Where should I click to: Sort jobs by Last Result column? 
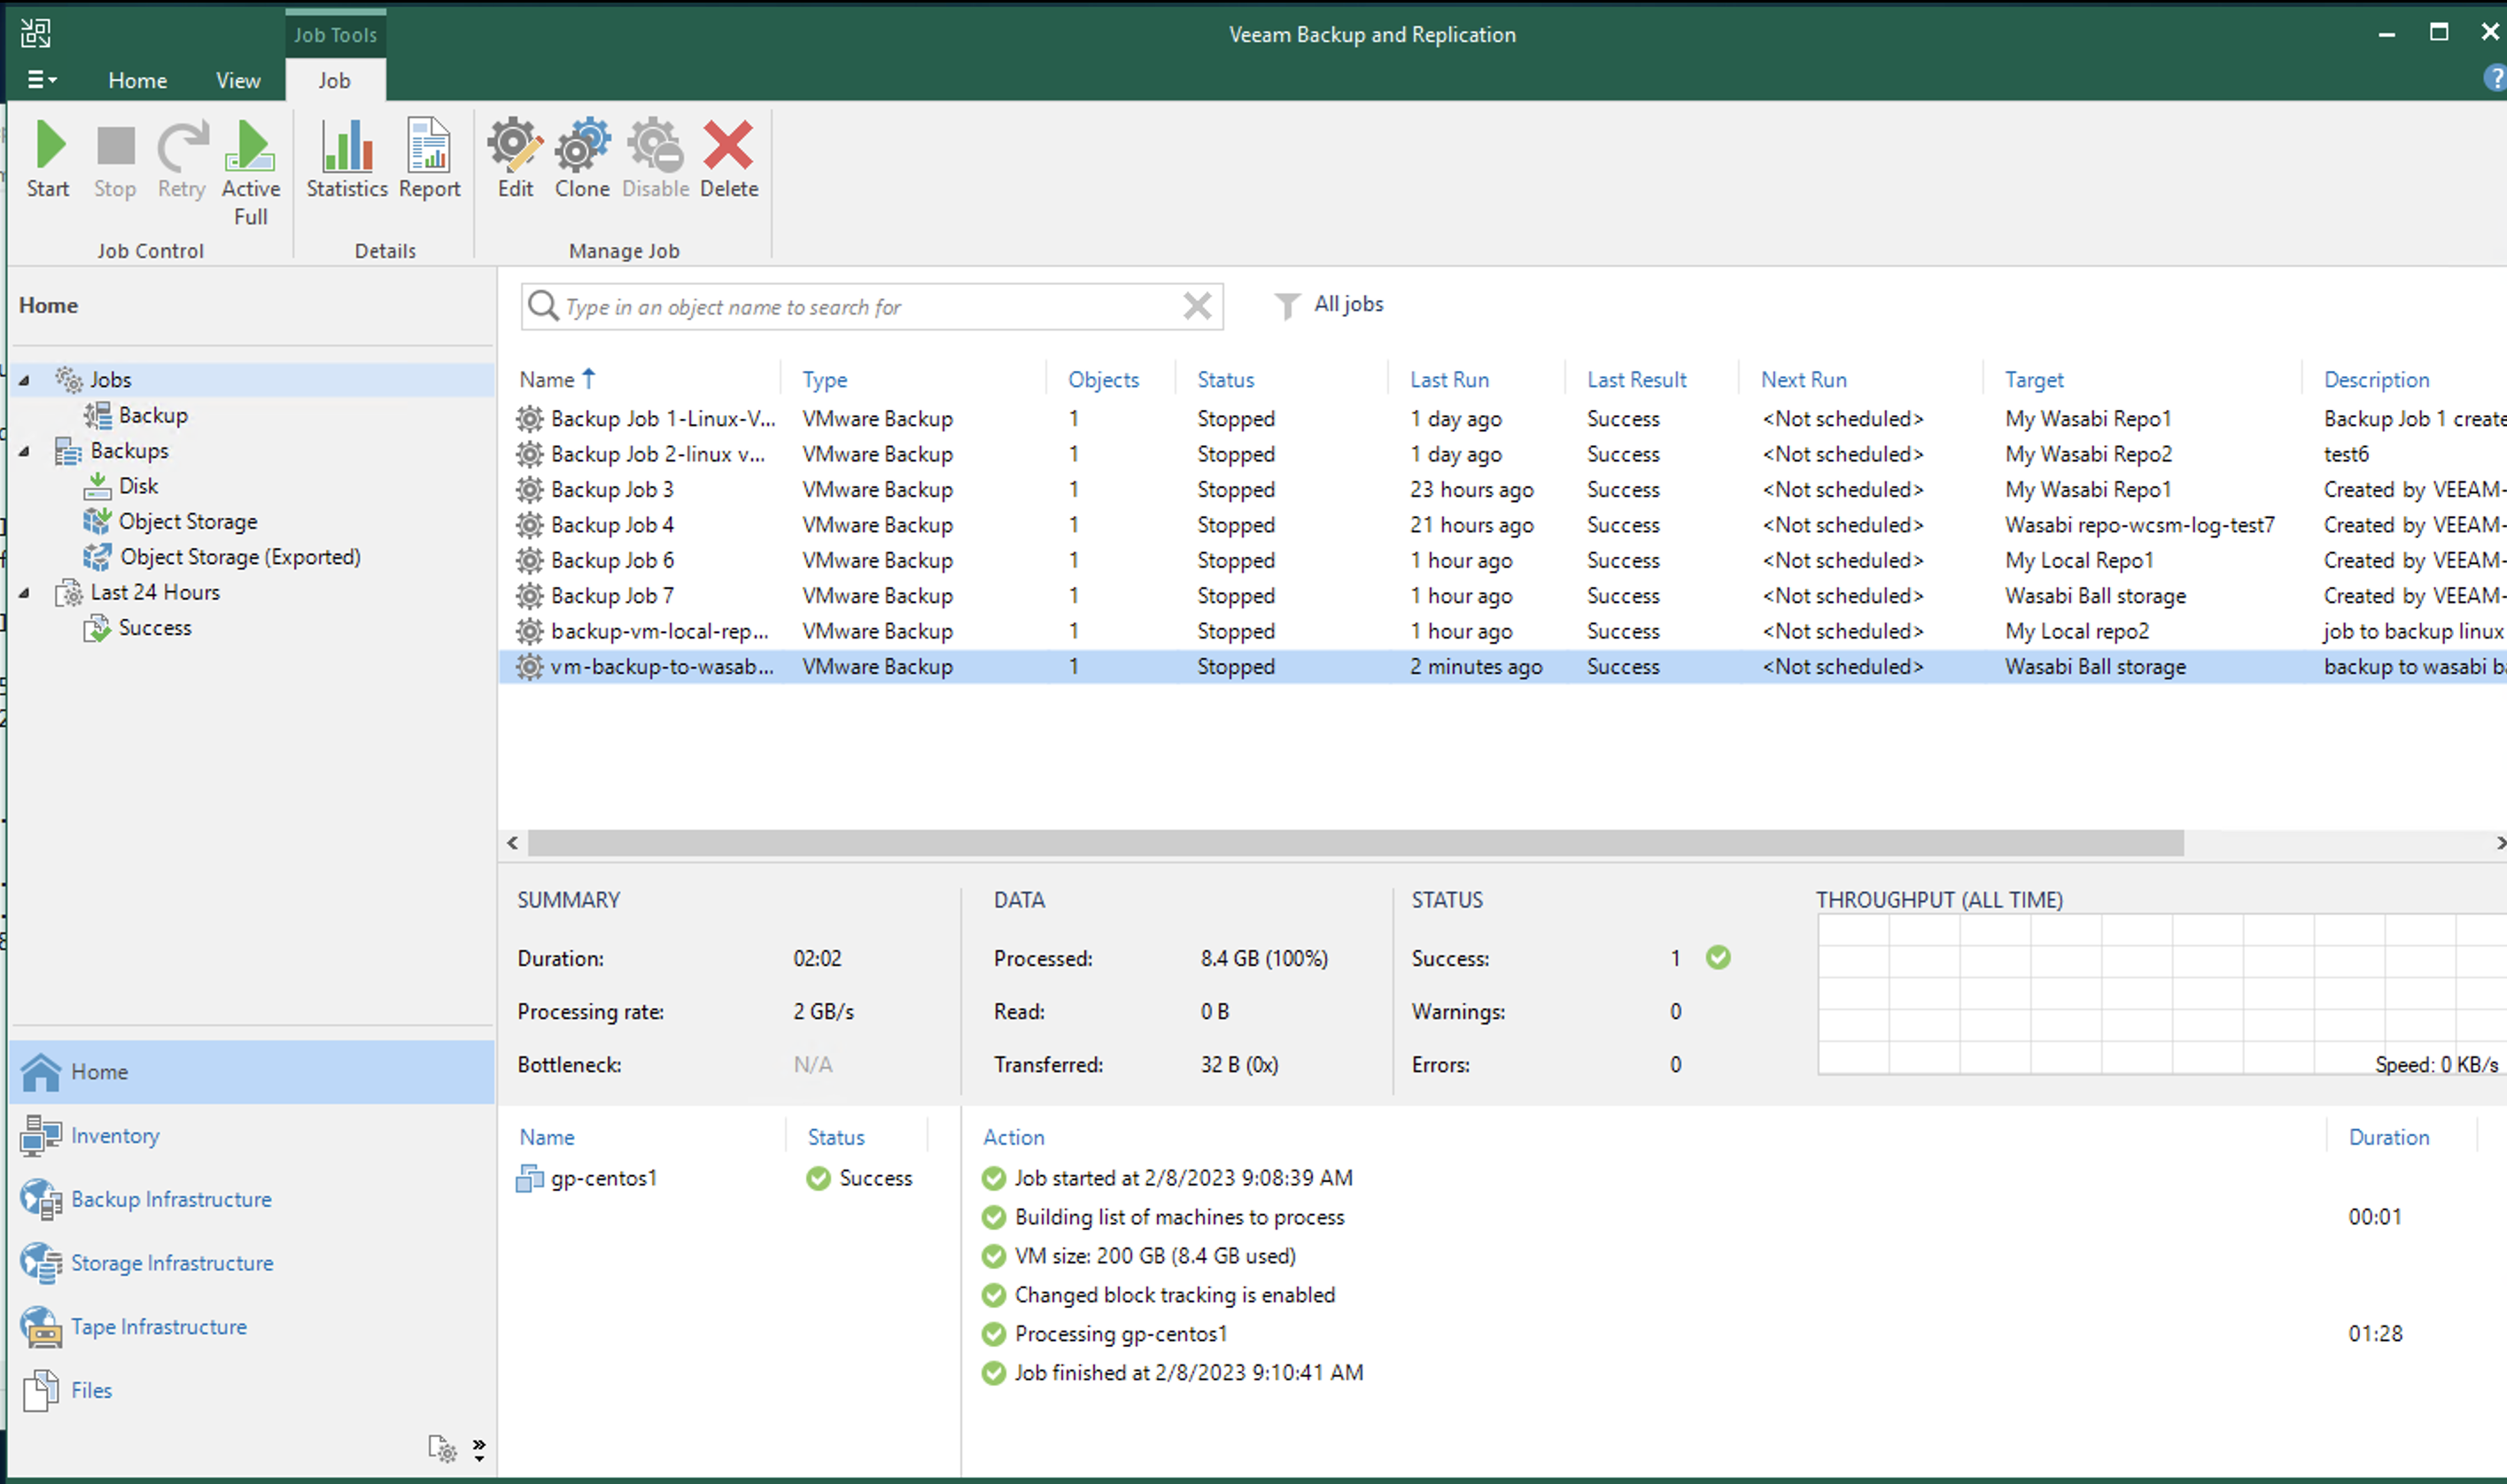[1637, 380]
